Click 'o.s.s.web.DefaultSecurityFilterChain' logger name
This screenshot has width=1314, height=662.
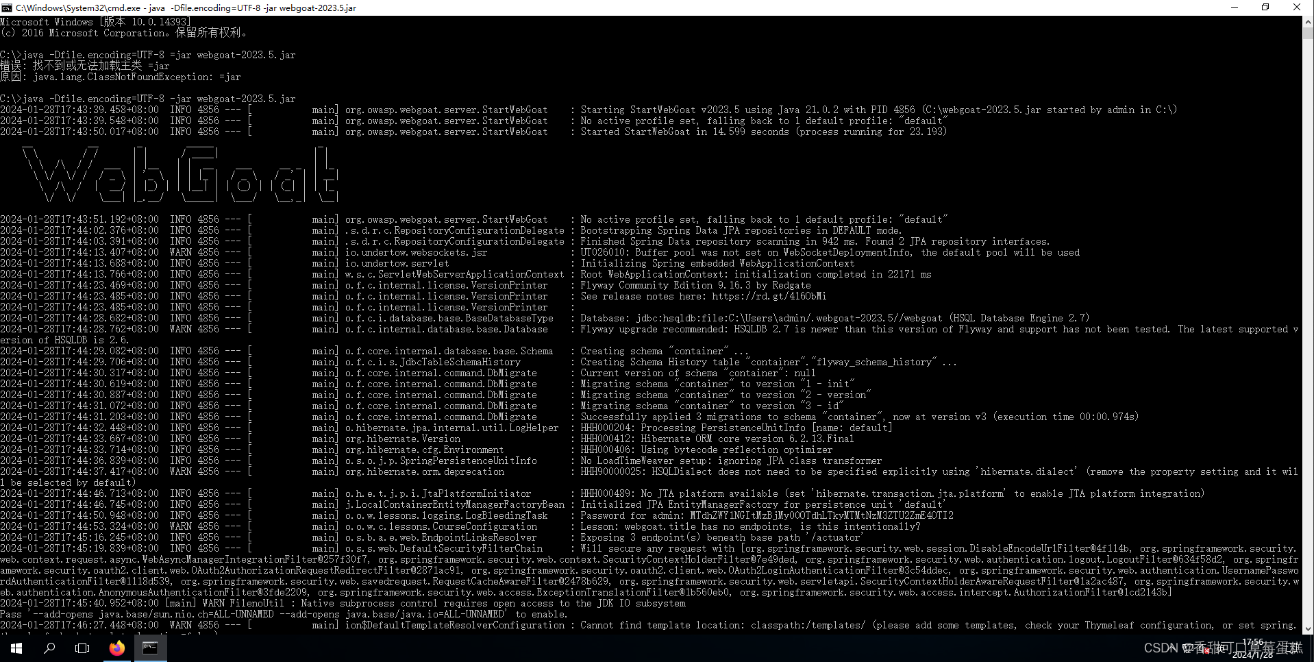pyautogui.click(x=443, y=548)
